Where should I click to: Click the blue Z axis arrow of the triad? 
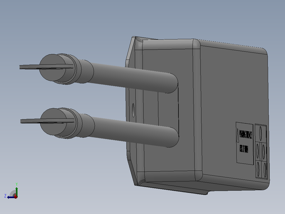point(11,197)
